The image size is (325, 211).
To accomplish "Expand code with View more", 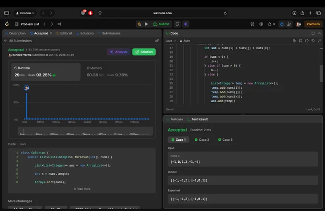I will 82,189.
